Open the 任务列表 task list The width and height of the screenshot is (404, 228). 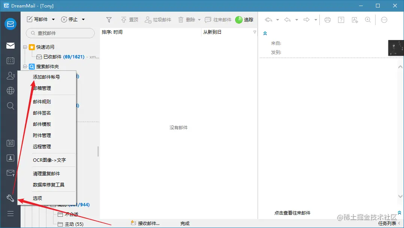pyautogui.click(x=387, y=224)
